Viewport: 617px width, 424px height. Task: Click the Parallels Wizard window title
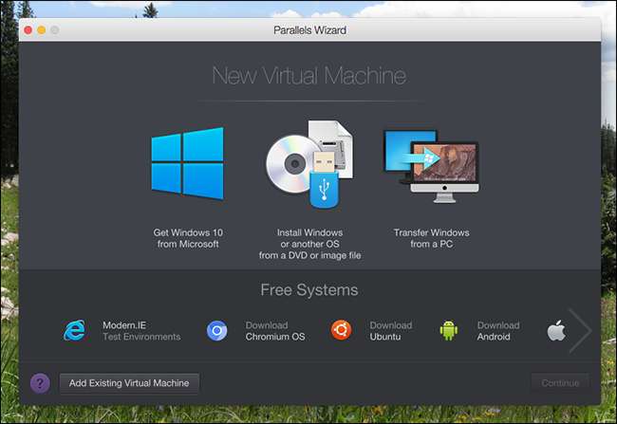point(309,30)
